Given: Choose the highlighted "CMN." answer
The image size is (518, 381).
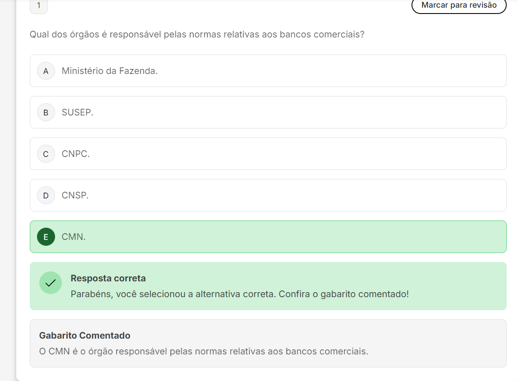Looking at the screenshot, I should 74,237.
